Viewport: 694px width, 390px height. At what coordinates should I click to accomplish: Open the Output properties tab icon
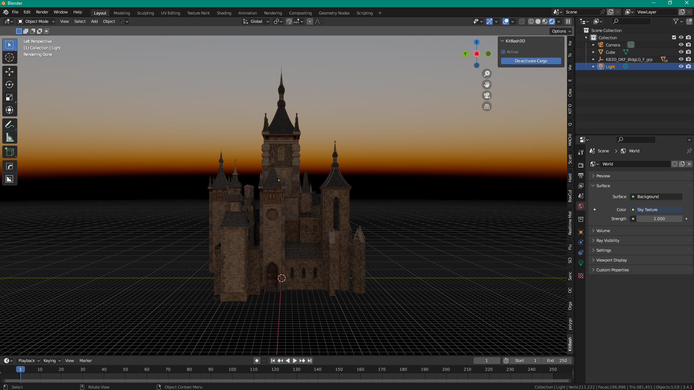pyautogui.click(x=581, y=176)
